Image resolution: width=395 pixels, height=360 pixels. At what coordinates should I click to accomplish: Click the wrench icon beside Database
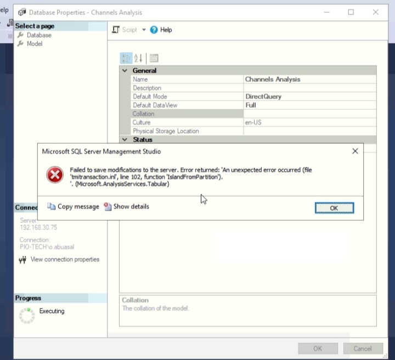click(x=20, y=35)
